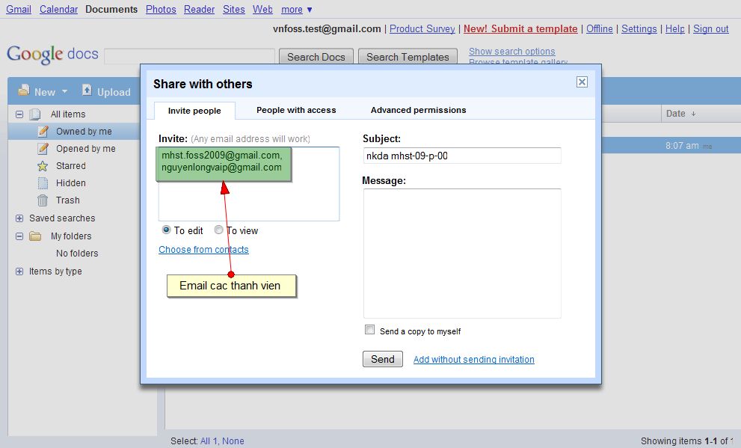Click the Sign out link
Screen dimensions: 741x448
[711, 29]
